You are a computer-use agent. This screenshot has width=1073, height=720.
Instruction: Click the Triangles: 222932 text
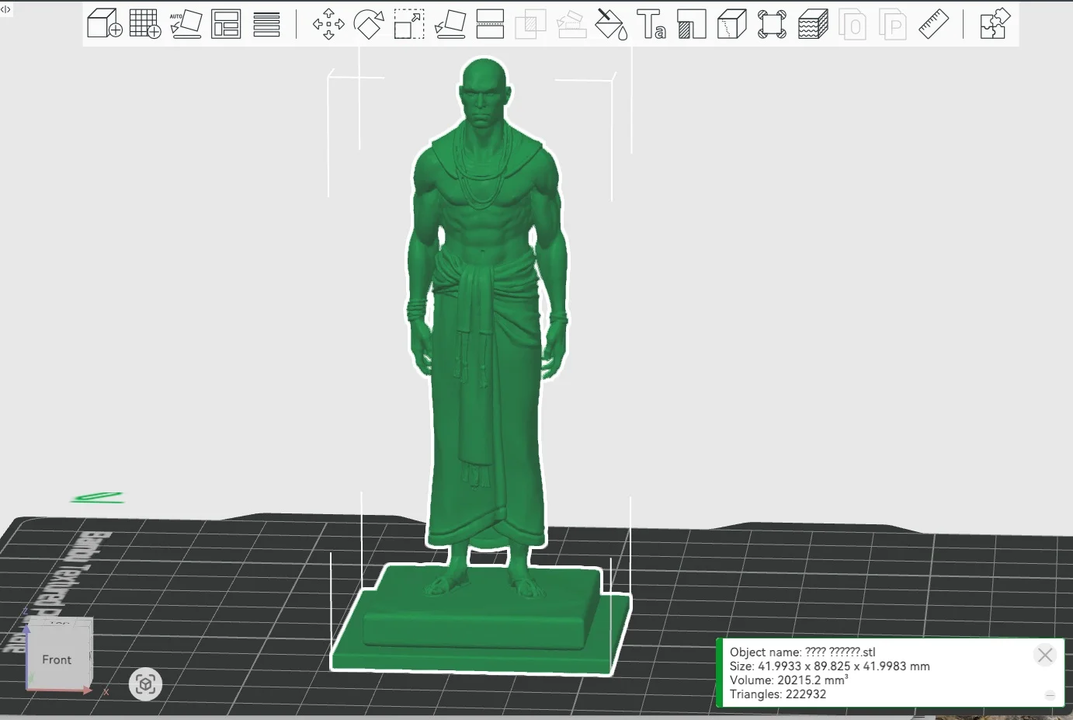(777, 694)
